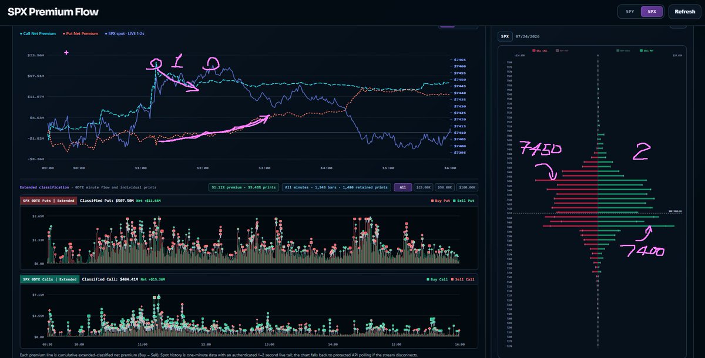Image resolution: width=705 pixels, height=358 pixels.
Task: Click the Refresh button
Action: click(x=685, y=12)
